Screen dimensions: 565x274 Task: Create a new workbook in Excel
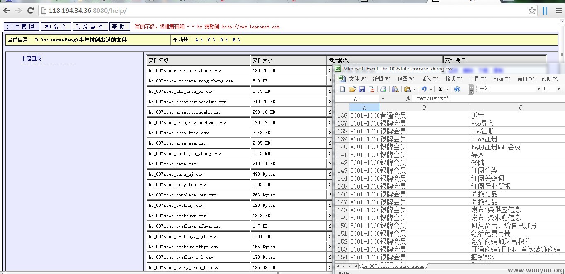342,89
